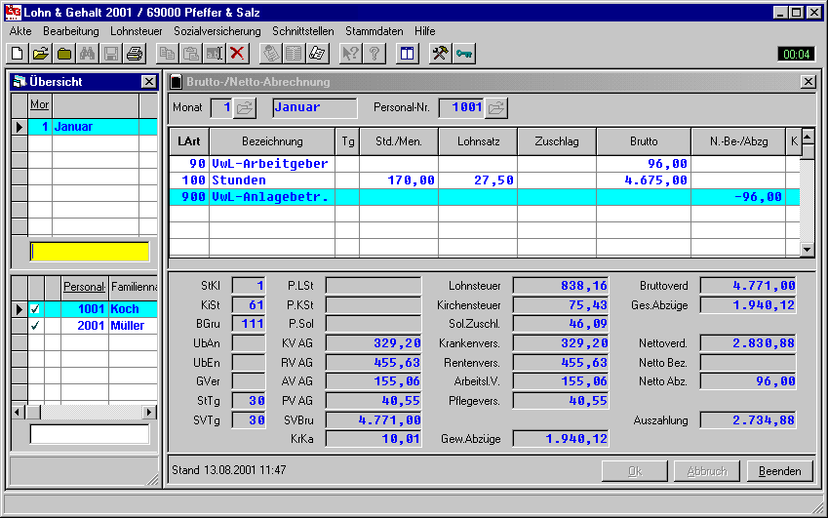Click the Bezeichnung column header
Viewport: 828px width, 518px height.
pyautogui.click(x=272, y=141)
